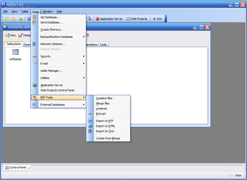Close the softpedia.adb database window
Screen dimensions: 247x180
207,27
